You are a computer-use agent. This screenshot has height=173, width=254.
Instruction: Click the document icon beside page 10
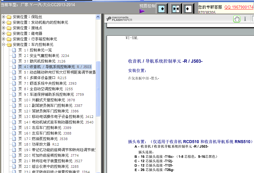[14, 100]
